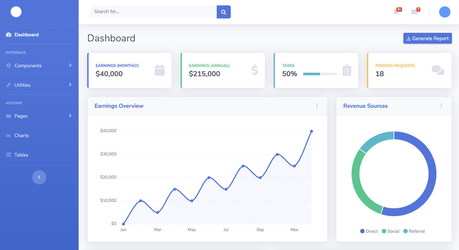The width and height of the screenshot is (459, 250).
Task: Click the Generate Report button
Action: click(x=427, y=39)
